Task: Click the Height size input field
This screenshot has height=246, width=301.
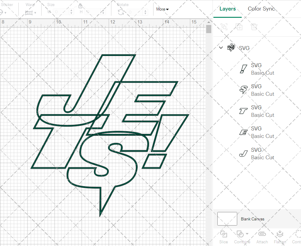Action: click(93, 12)
